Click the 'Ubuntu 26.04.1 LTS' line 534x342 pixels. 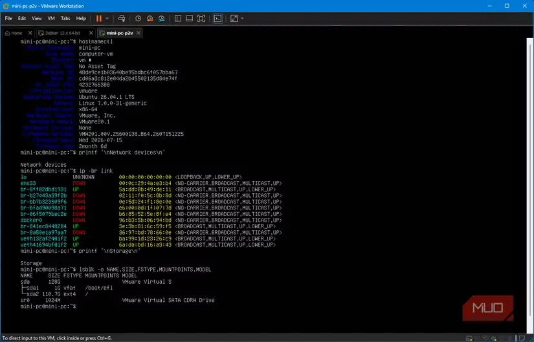(107, 97)
